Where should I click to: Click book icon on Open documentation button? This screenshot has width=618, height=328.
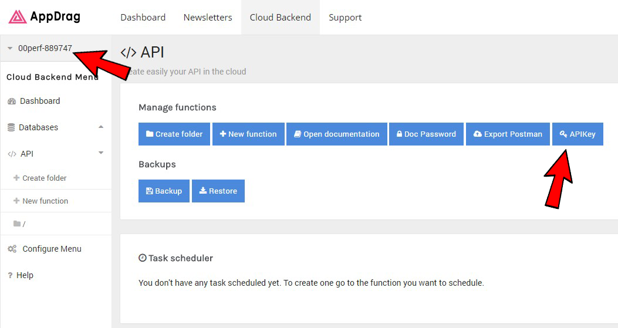point(298,134)
